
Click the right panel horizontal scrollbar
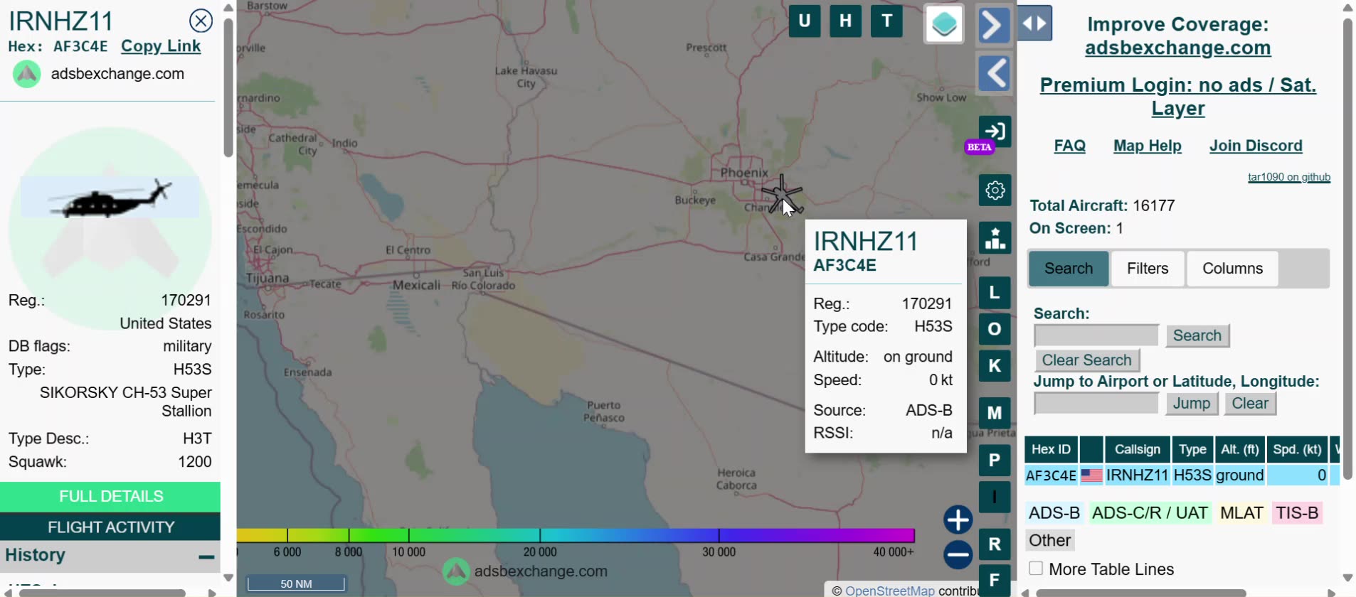click(1140, 593)
